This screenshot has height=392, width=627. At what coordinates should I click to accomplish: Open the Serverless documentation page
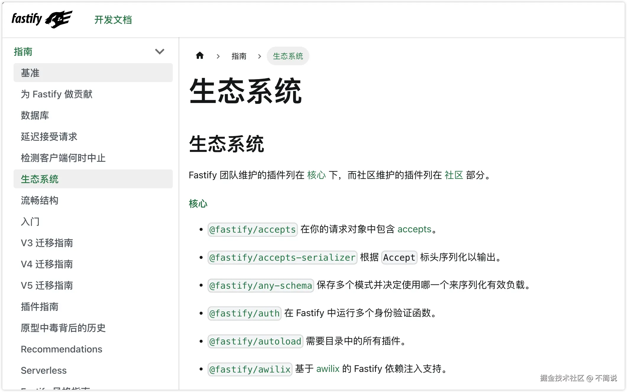(x=43, y=370)
